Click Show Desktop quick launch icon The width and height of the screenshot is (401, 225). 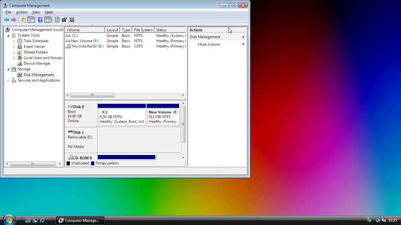28,220
